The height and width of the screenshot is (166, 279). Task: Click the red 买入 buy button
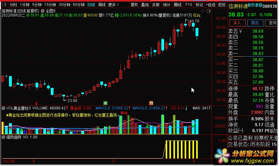point(237,23)
